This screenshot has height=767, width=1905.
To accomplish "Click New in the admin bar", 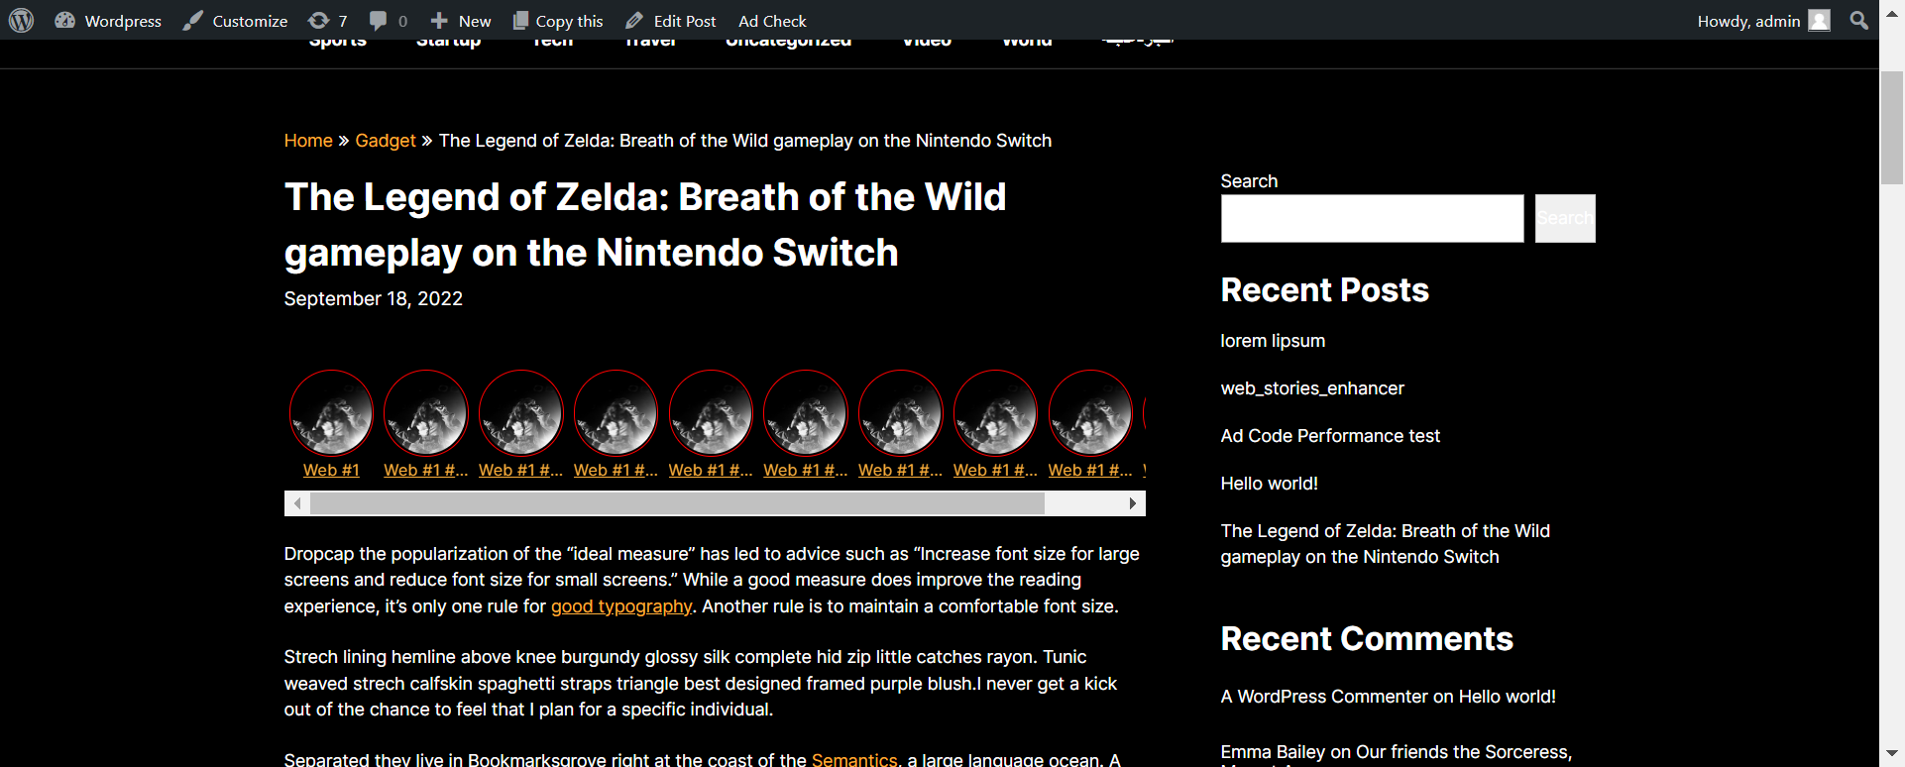I will coord(461,21).
